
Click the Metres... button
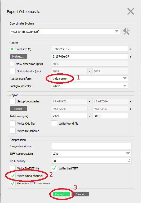[19, 56]
